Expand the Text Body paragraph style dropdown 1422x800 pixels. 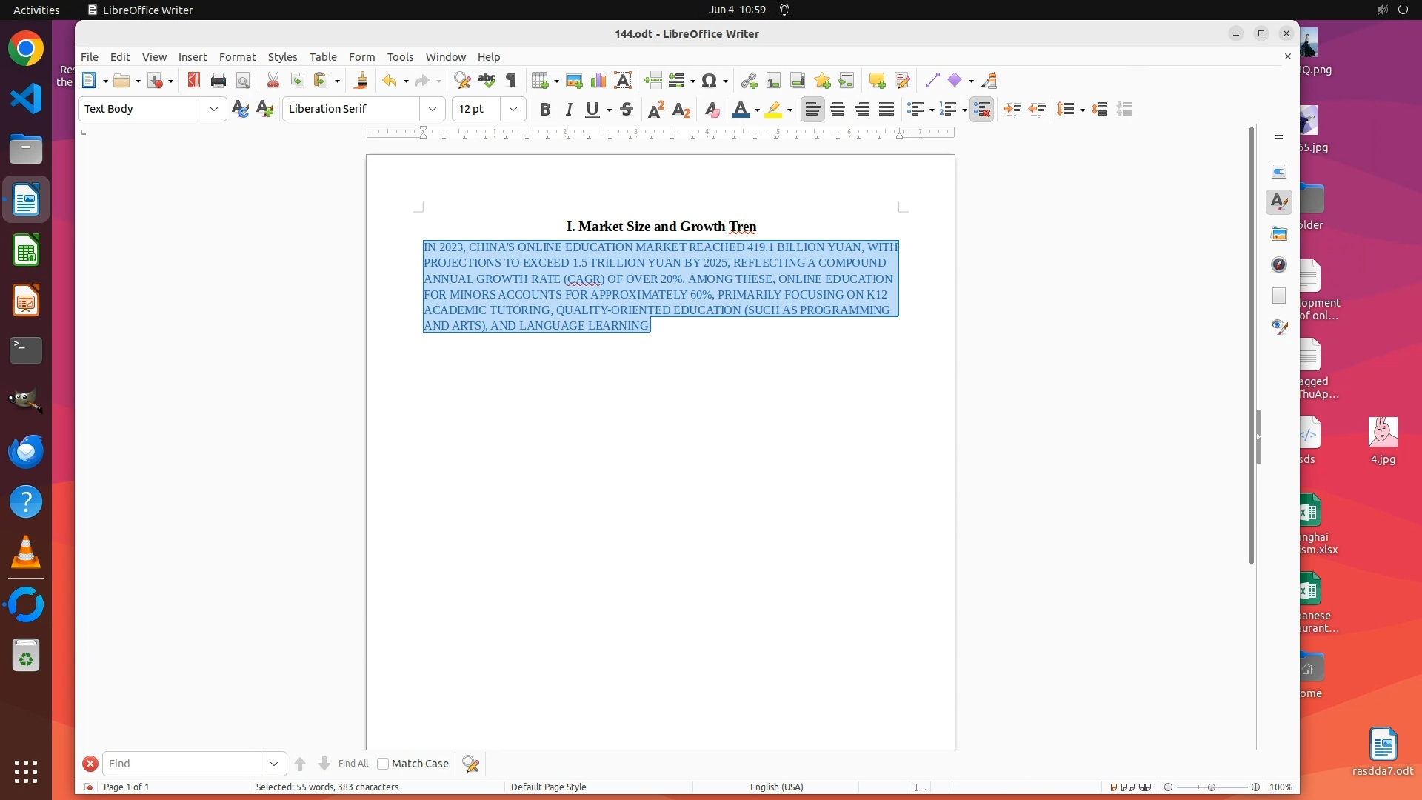tap(214, 109)
